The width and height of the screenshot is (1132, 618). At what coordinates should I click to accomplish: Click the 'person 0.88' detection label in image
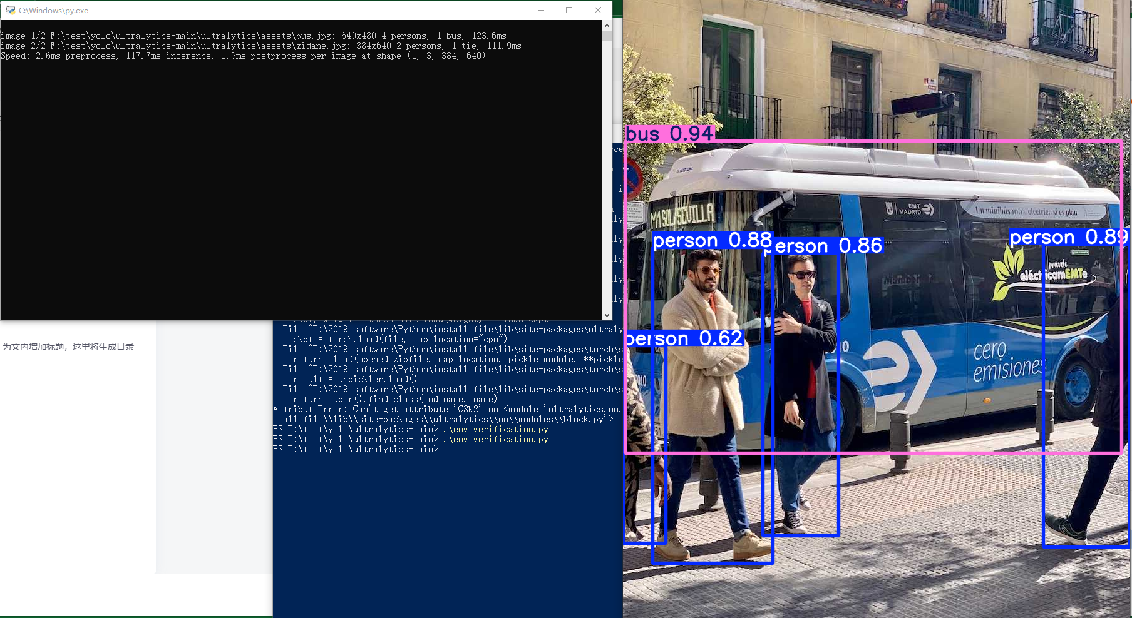tap(712, 240)
